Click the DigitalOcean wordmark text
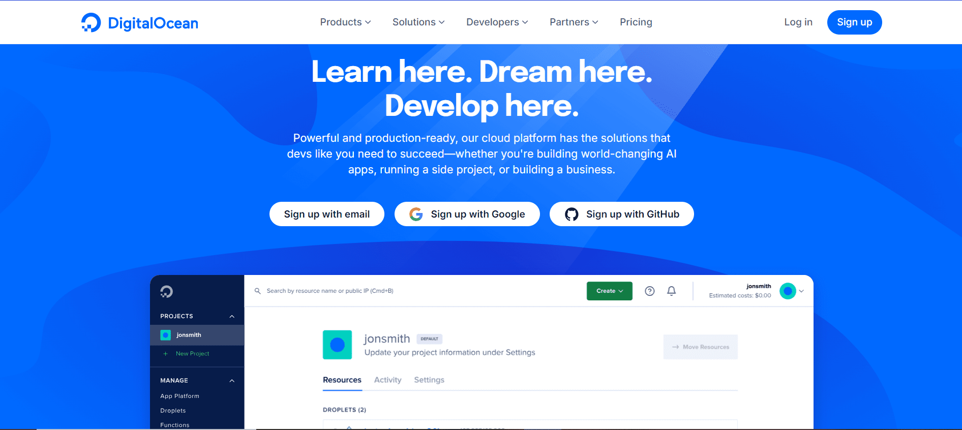The height and width of the screenshot is (430, 962). [x=153, y=23]
